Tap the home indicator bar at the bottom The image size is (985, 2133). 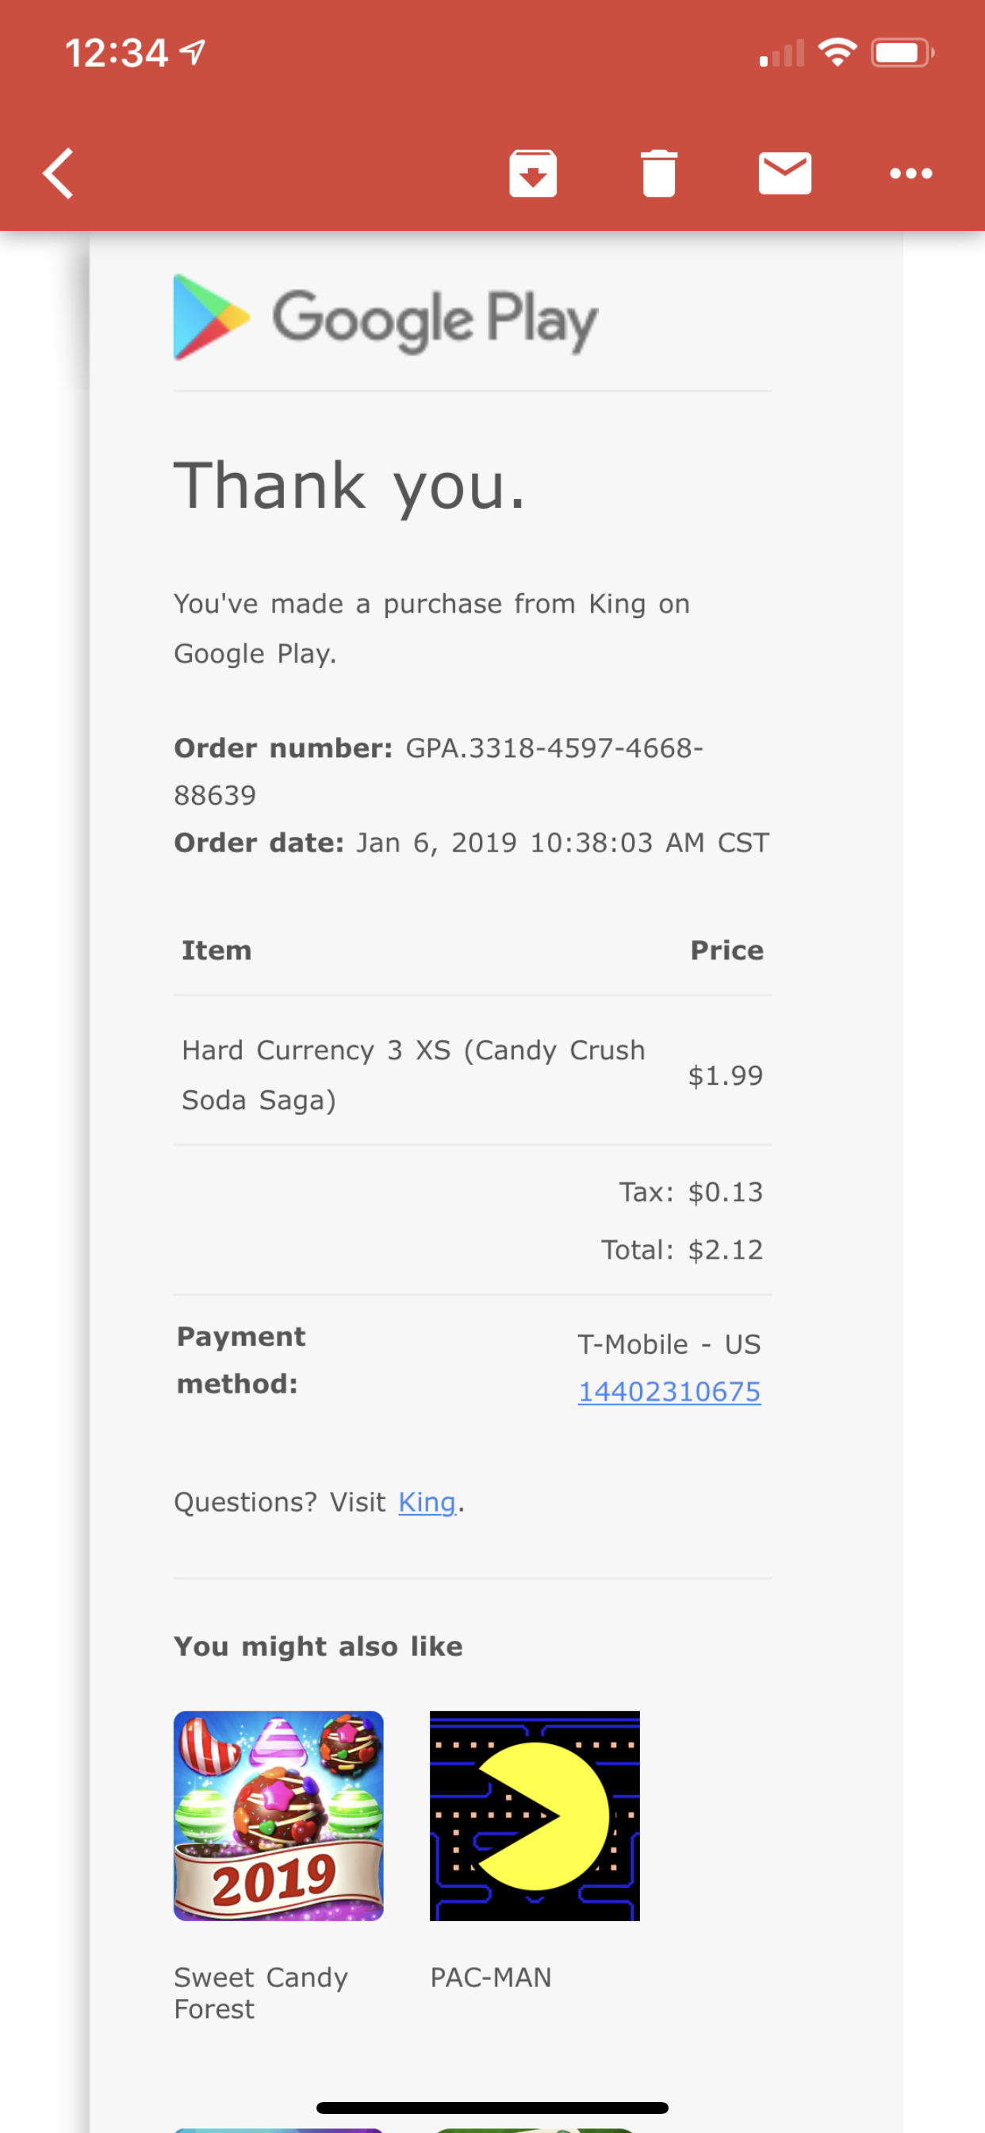tap(492, 2108)
